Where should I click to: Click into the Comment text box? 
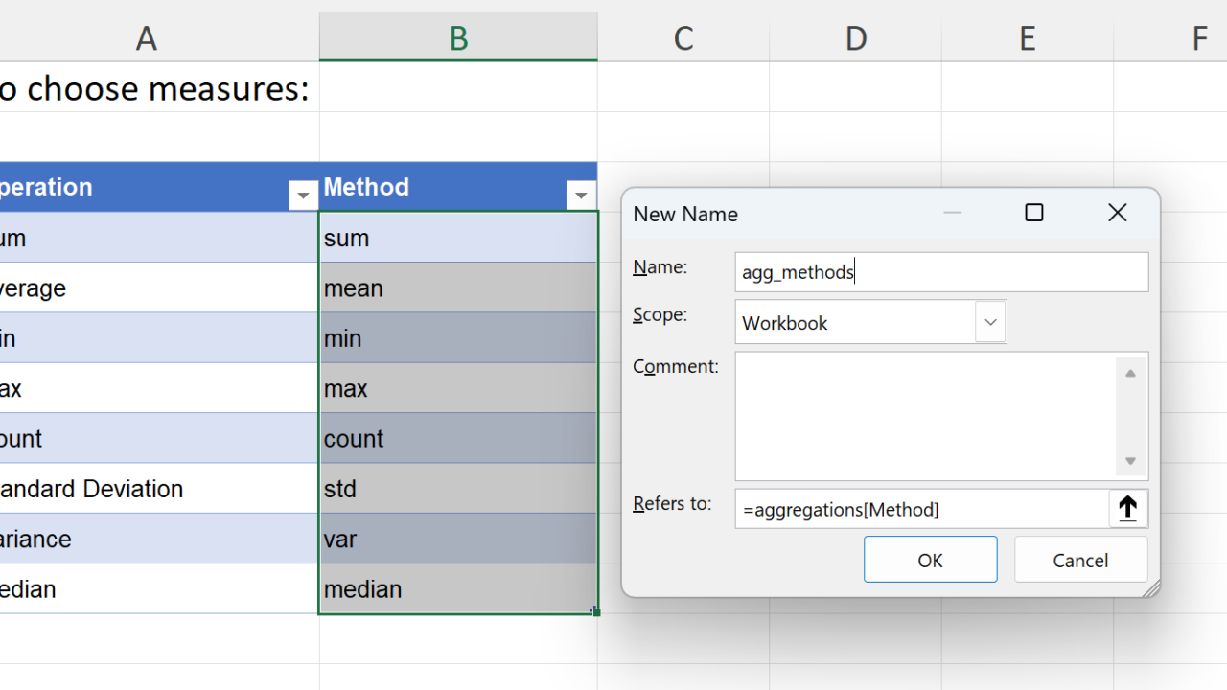pyautogui.click(x=925, y=416)
